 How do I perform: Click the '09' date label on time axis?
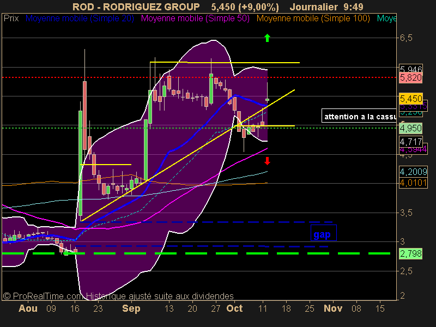(x=51, y=308)
